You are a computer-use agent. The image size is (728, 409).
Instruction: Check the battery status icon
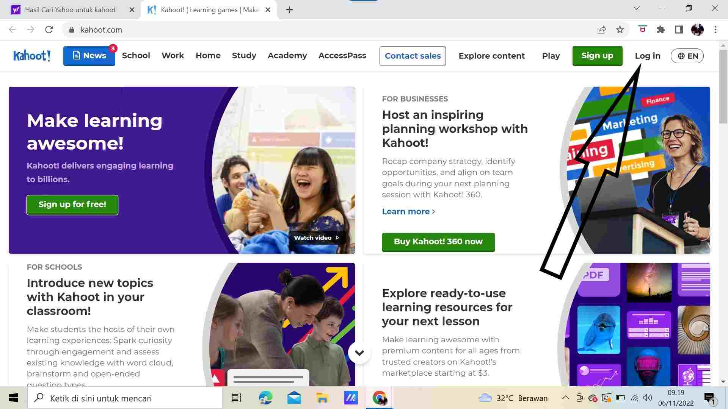tap(620, 398)
